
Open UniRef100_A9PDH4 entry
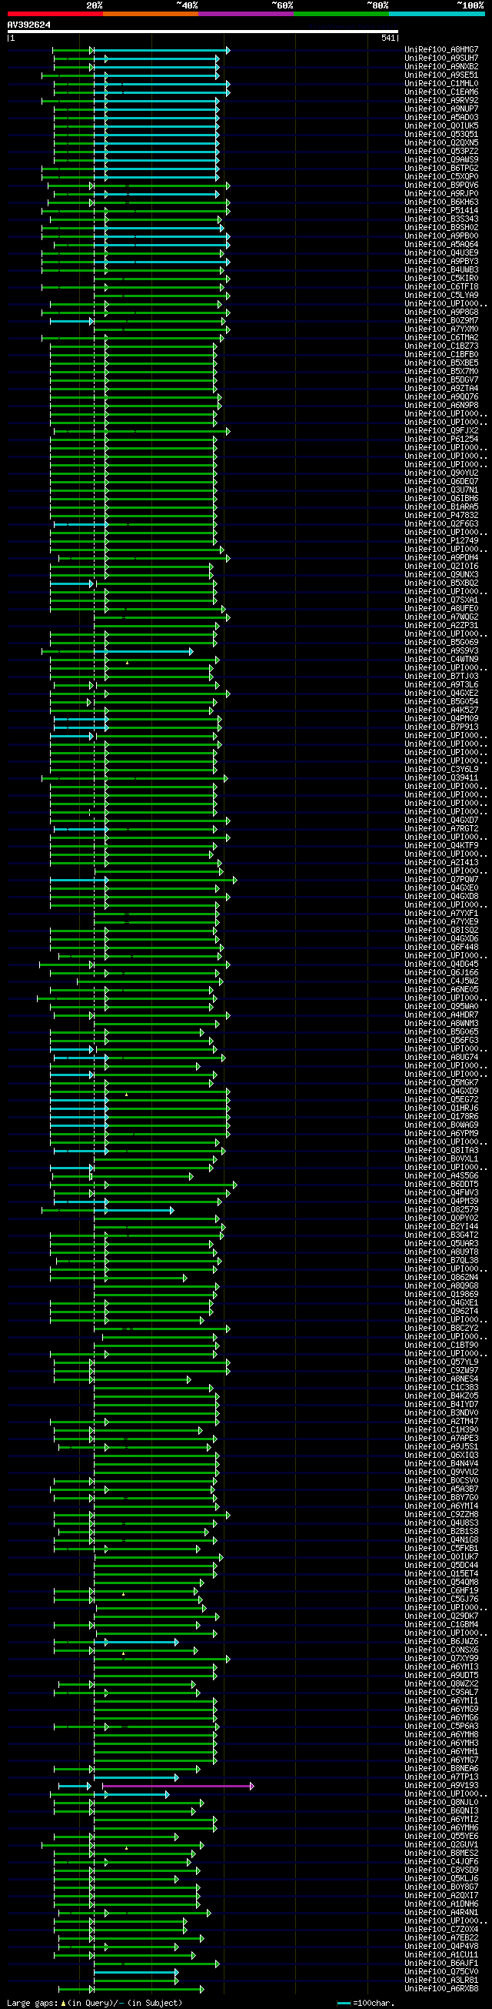[441, 557]
